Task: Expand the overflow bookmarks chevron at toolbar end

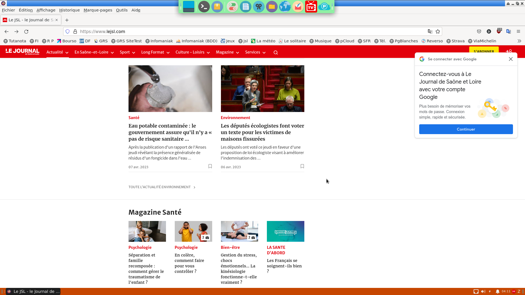Action: [519, 41]
